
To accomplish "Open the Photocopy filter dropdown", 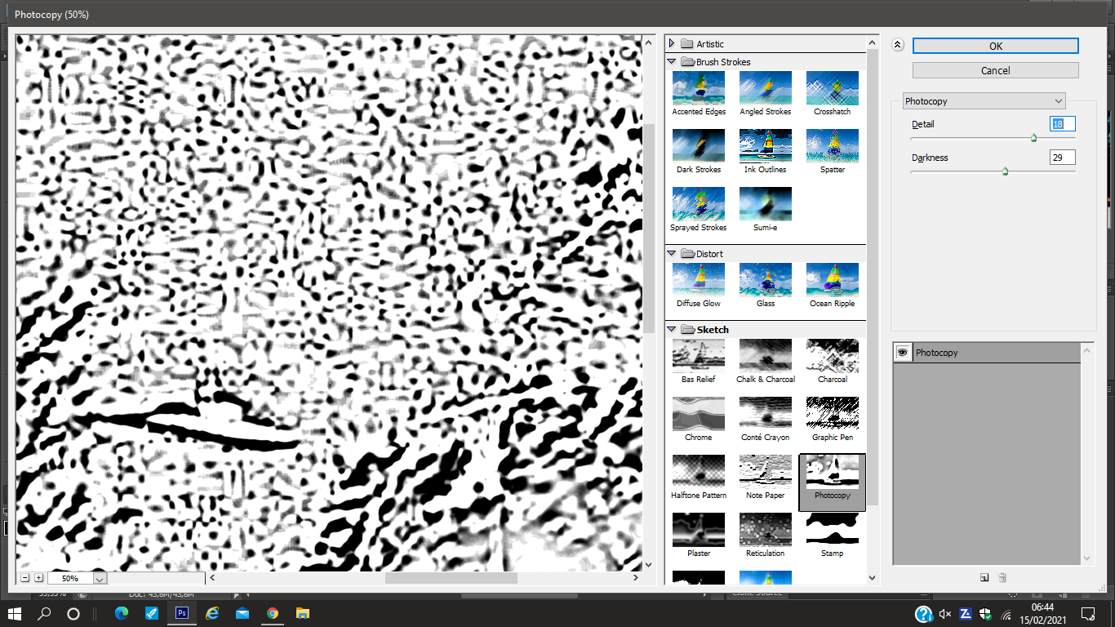I will 984,101.
